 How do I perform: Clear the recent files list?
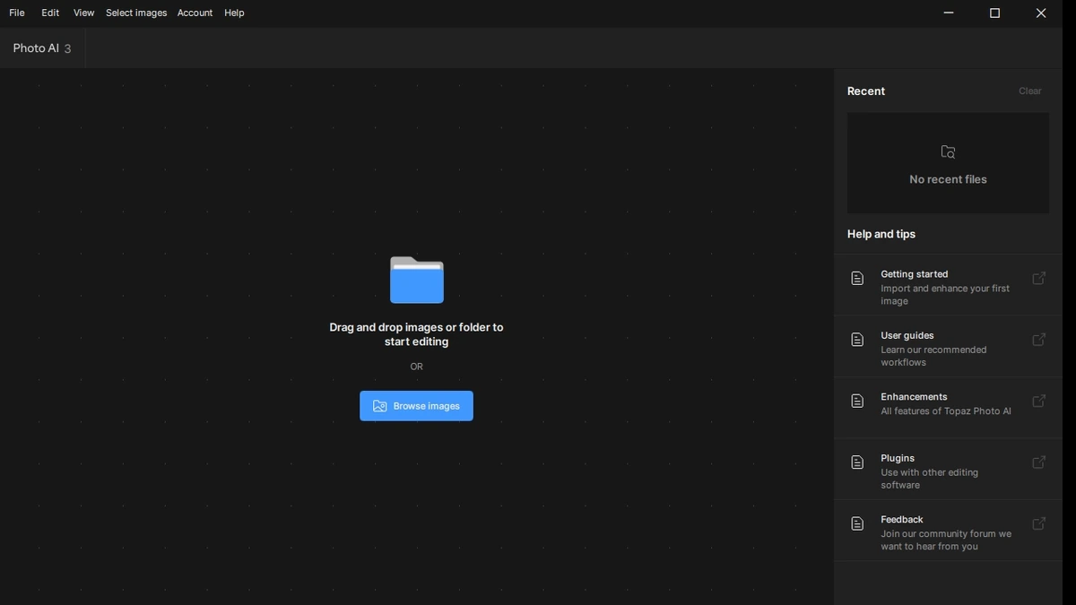tap(1029, 91)
